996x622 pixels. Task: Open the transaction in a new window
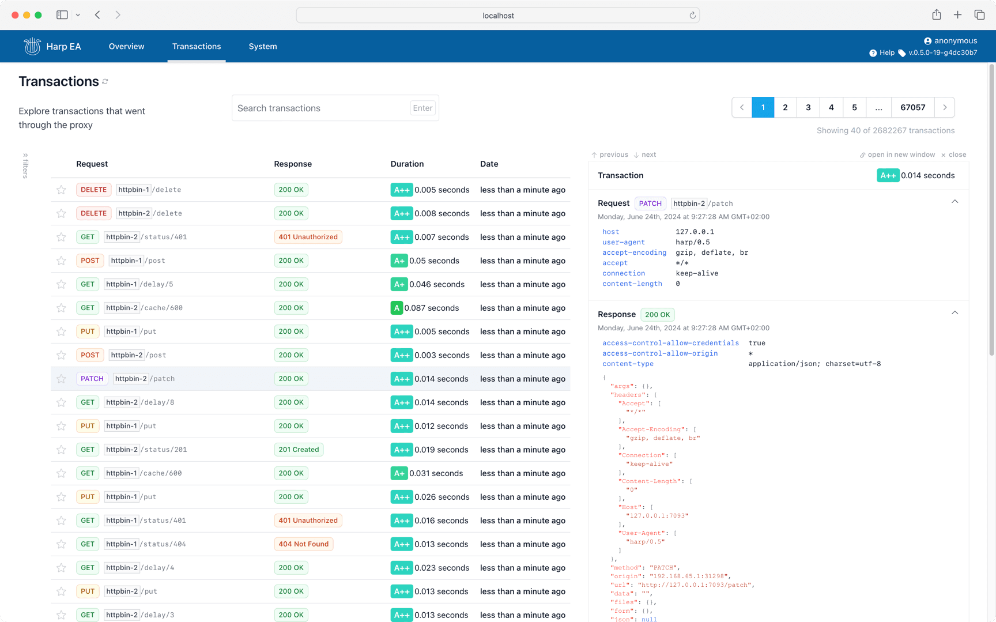point(897,154)
